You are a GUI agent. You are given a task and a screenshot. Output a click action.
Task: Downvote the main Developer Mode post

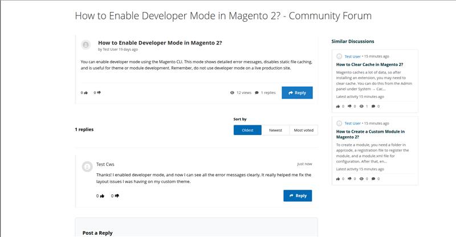pos(99,92)
